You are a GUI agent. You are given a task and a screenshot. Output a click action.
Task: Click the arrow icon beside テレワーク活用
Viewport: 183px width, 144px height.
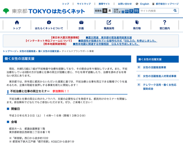139,84
